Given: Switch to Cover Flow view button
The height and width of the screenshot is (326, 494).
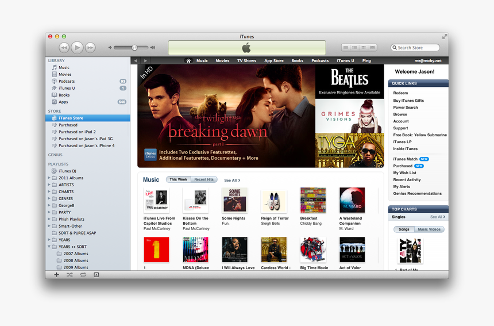Looking at the screenshot, I should click(x=372, y=47).
